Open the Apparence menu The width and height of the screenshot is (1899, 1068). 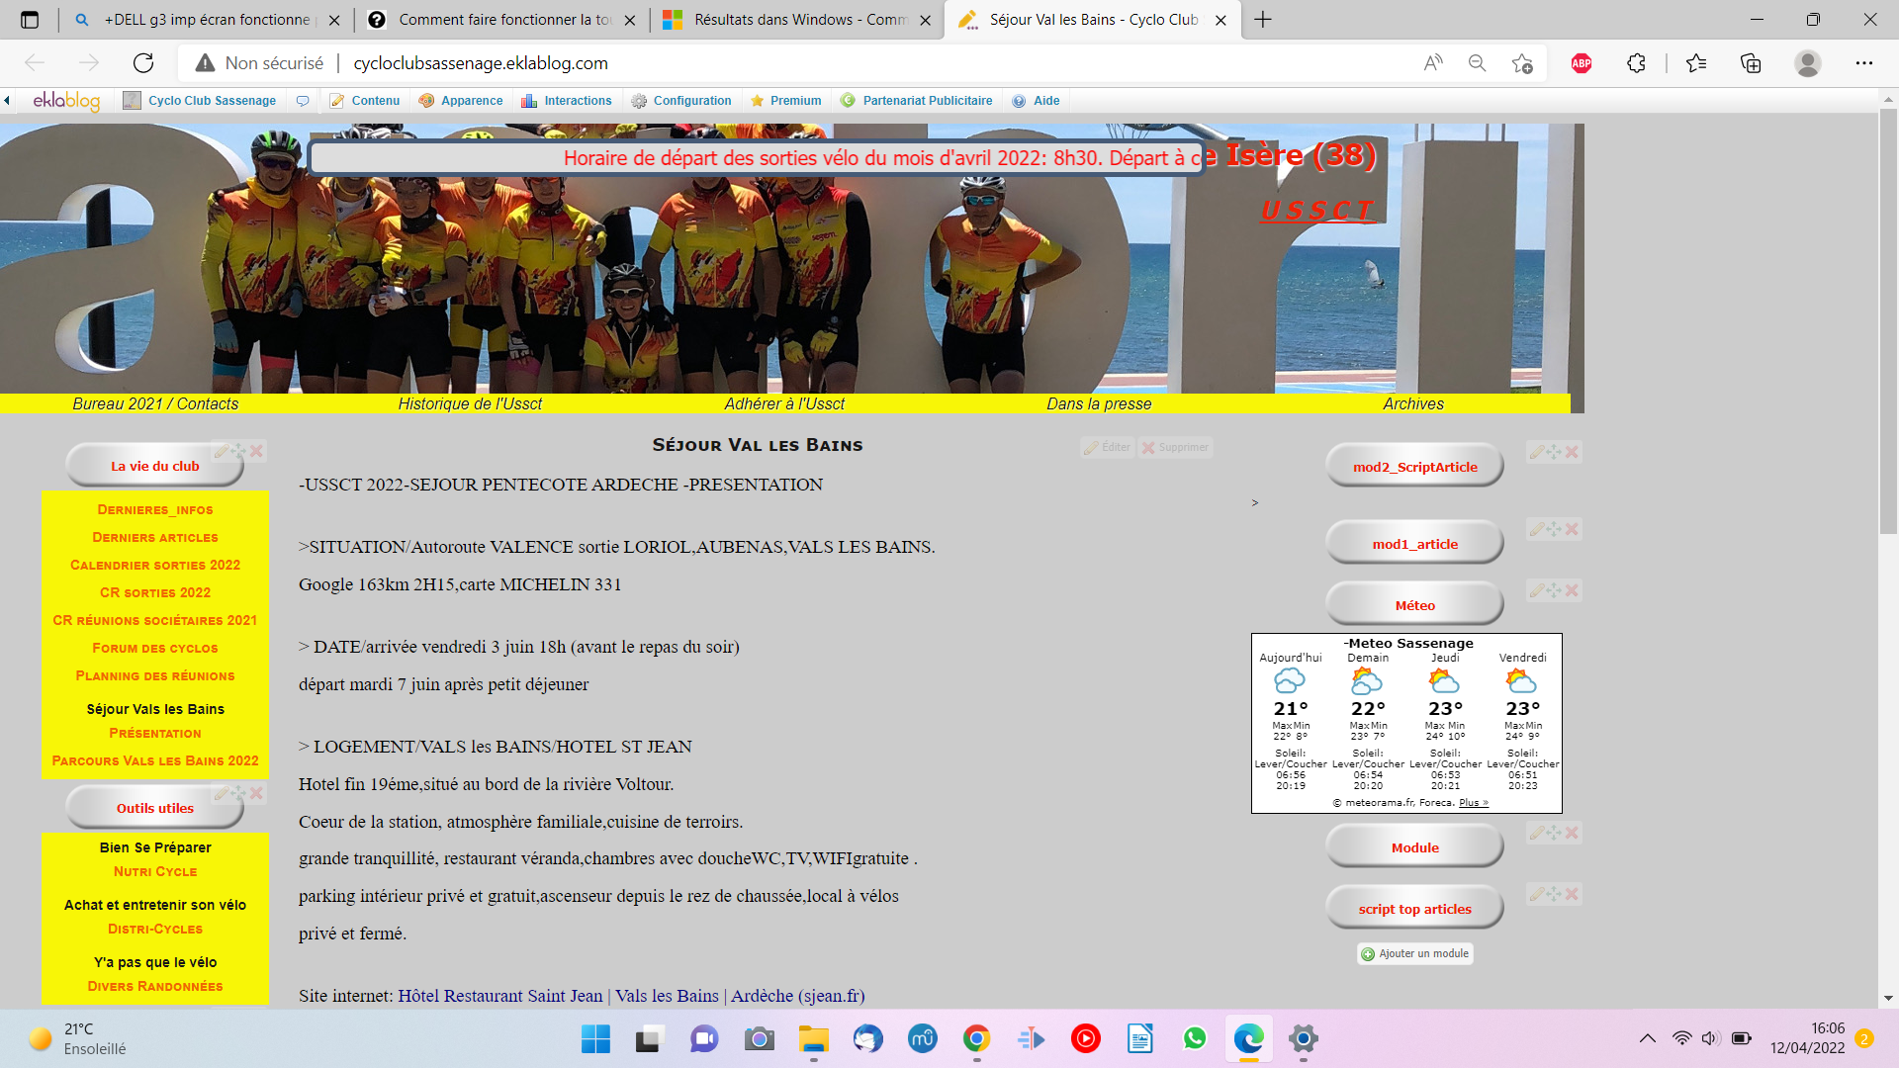pyautogui.click(x=461, y=100)
